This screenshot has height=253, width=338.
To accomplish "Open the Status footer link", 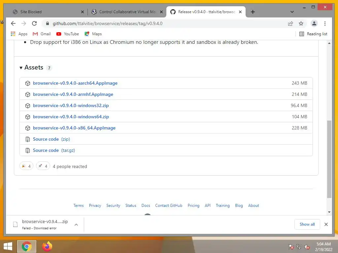I will 131,206.
